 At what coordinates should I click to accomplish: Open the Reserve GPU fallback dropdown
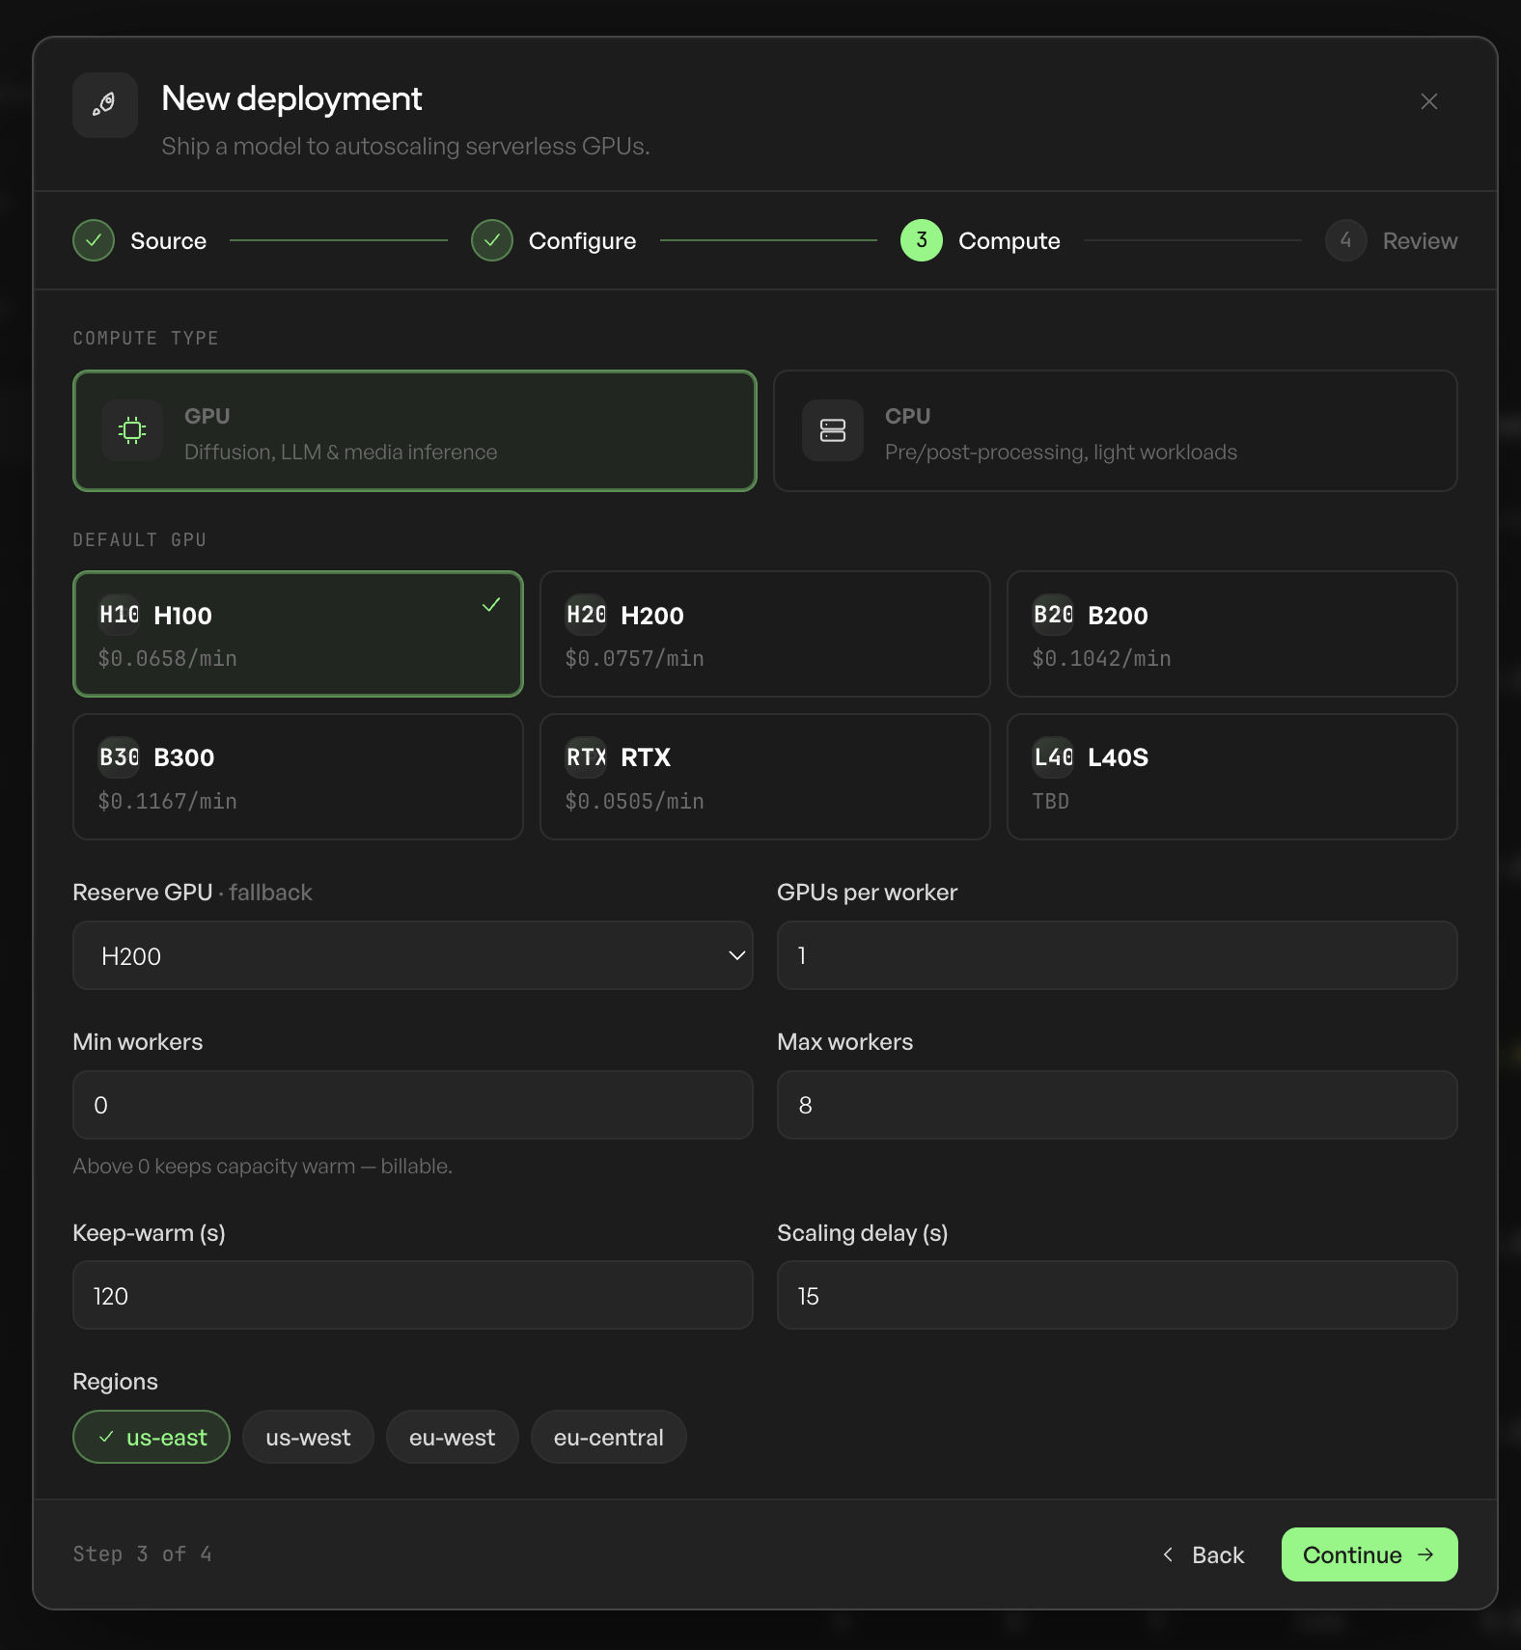tap(413, 955)
